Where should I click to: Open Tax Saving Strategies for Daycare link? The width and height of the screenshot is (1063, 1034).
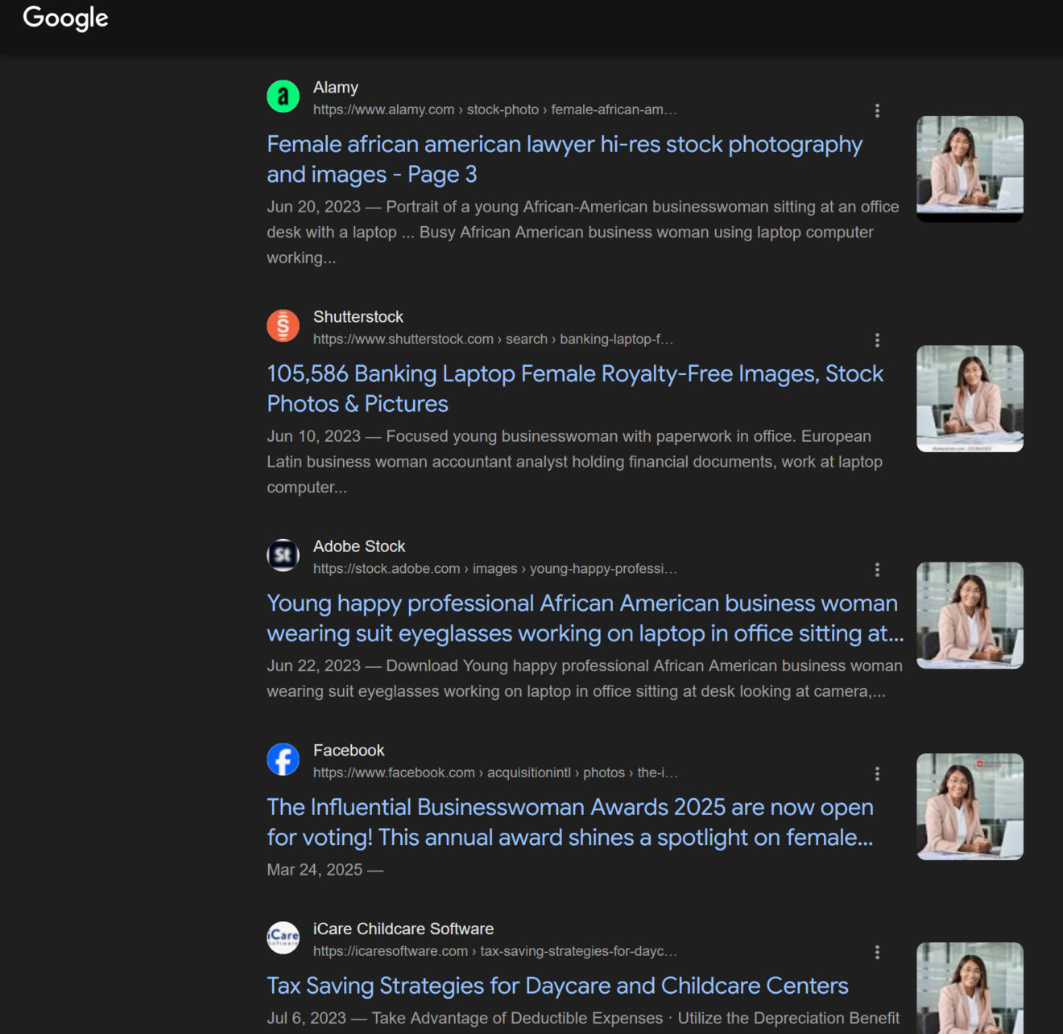(557, 986)
